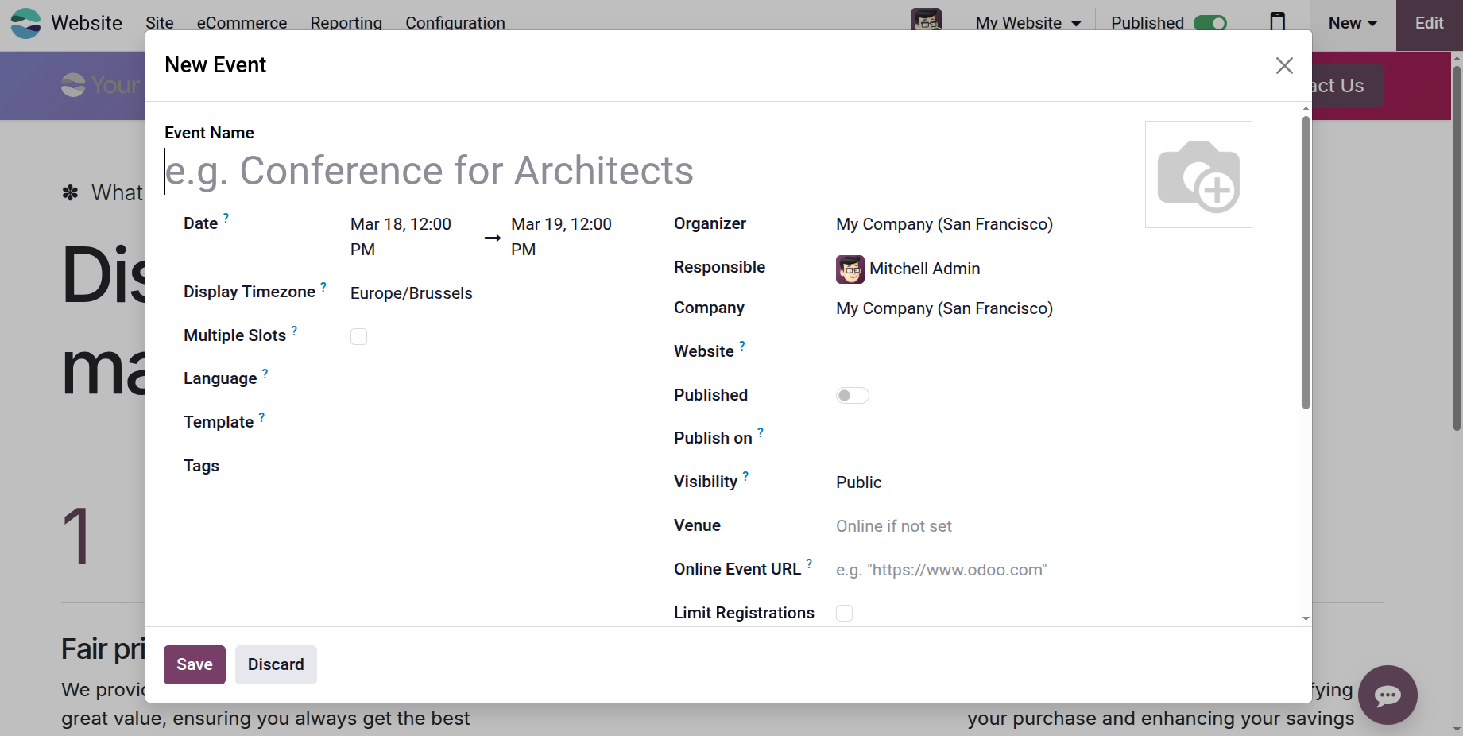The height and width of the screenshot is (736, 1463).
Task: Click the Odoo Website app logo
Action: (x=26, y=23)
